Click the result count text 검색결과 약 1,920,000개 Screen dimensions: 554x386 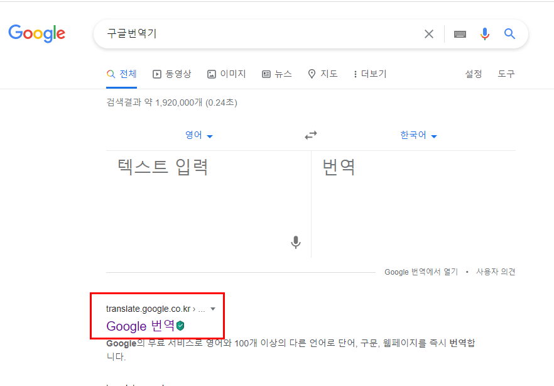155,102
